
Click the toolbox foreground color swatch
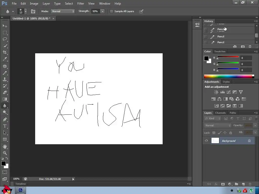coord(4,163)
